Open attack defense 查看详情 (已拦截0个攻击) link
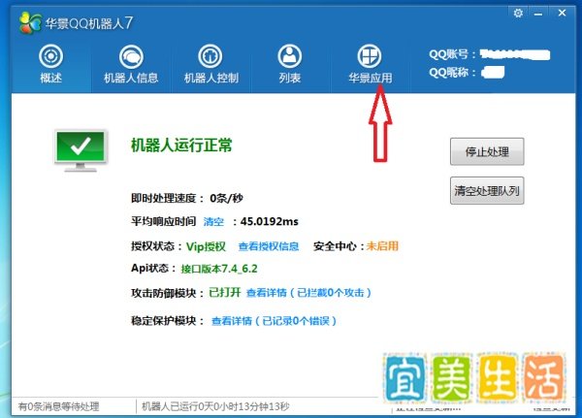Screen dimensions: 582x418 click(x=308, y=293)
